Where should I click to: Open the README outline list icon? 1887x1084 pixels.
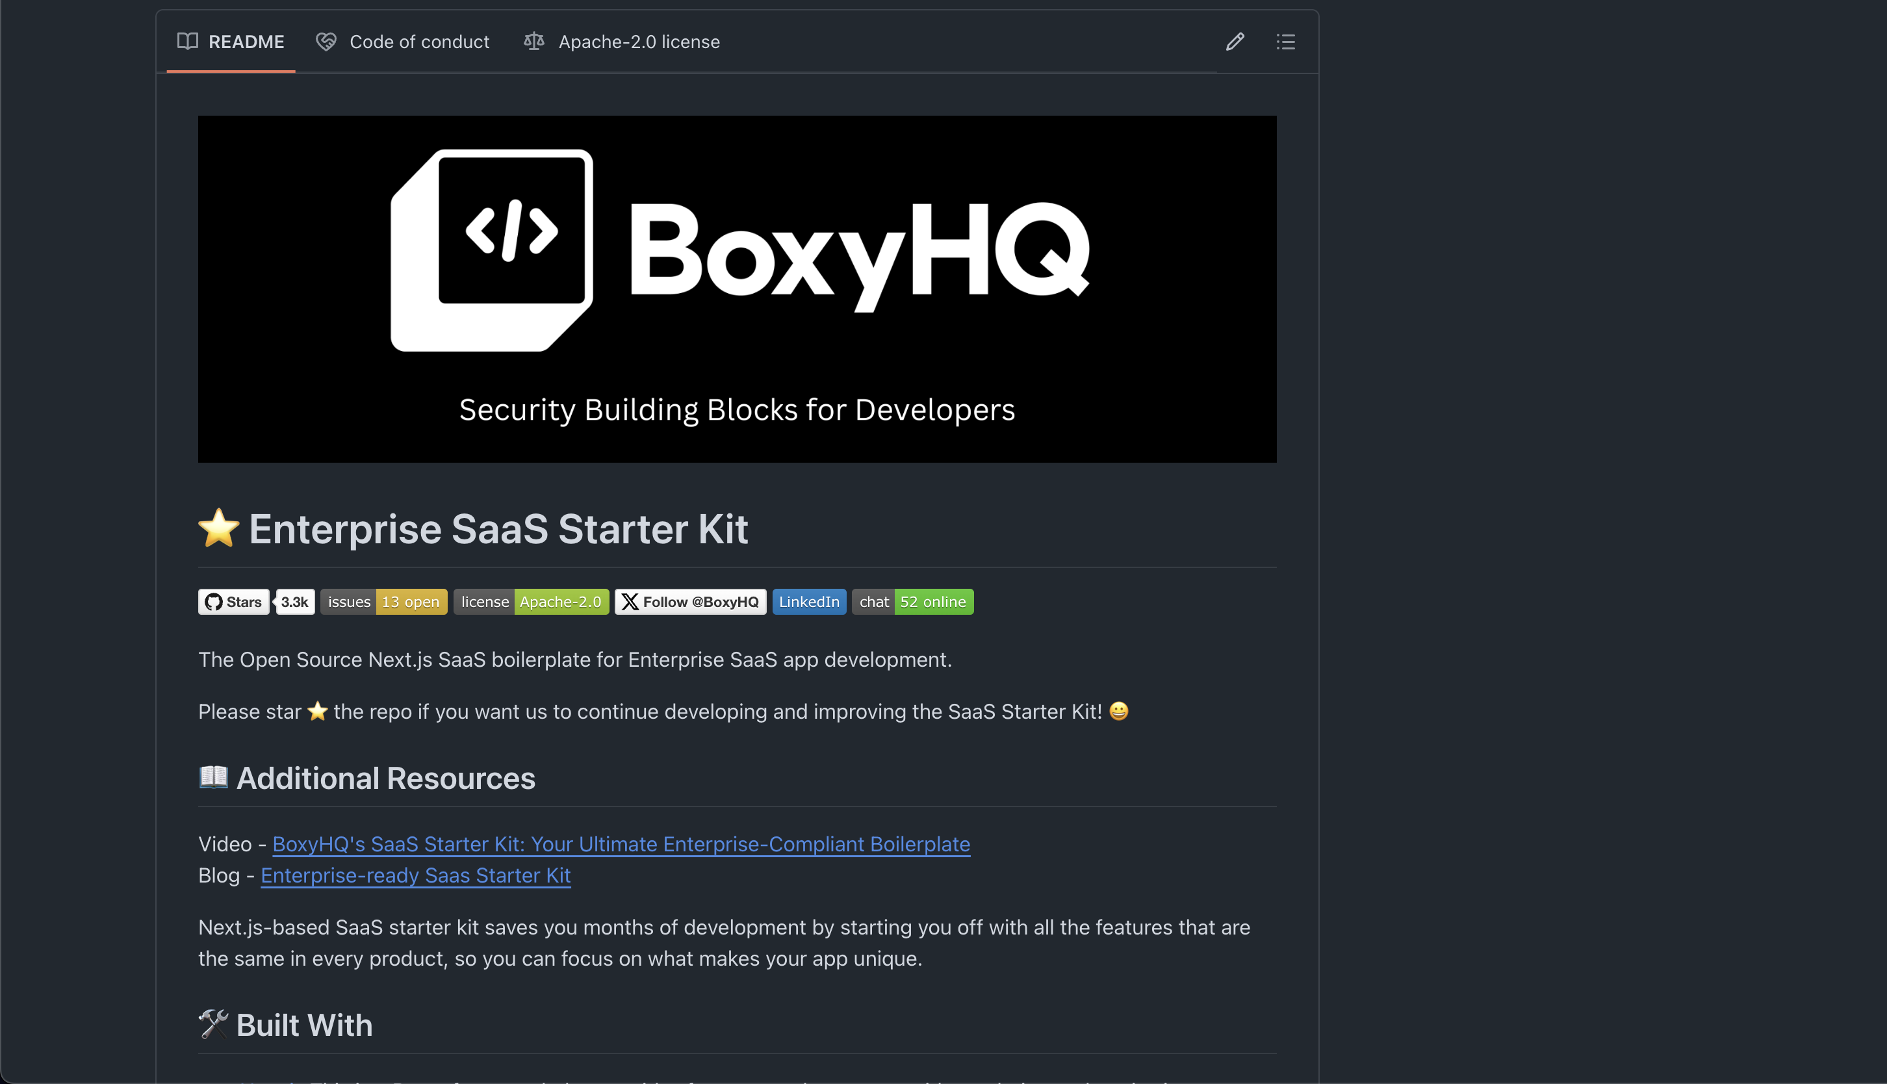[x=1285, y=42]
